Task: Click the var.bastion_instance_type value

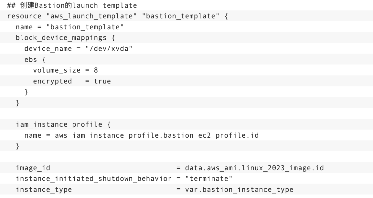Action: 239,190
